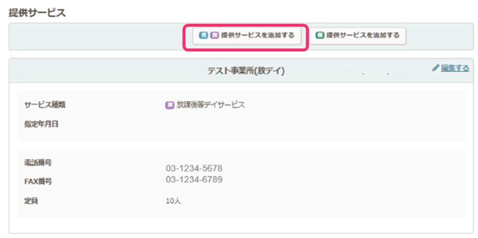Select the 10人 capacity value
The image size is (478, 238).
click(x=174, y=201)
